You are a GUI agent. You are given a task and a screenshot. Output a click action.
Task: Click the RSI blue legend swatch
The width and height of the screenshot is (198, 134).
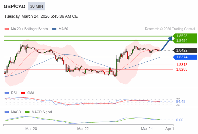point(7,93)
